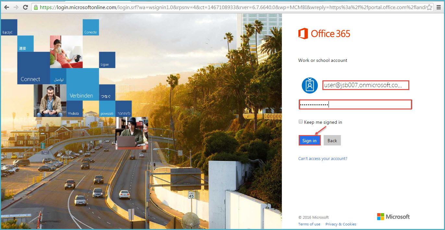Screen dimensions: 445x230
Task: Click the Back button
Action: 332,140
